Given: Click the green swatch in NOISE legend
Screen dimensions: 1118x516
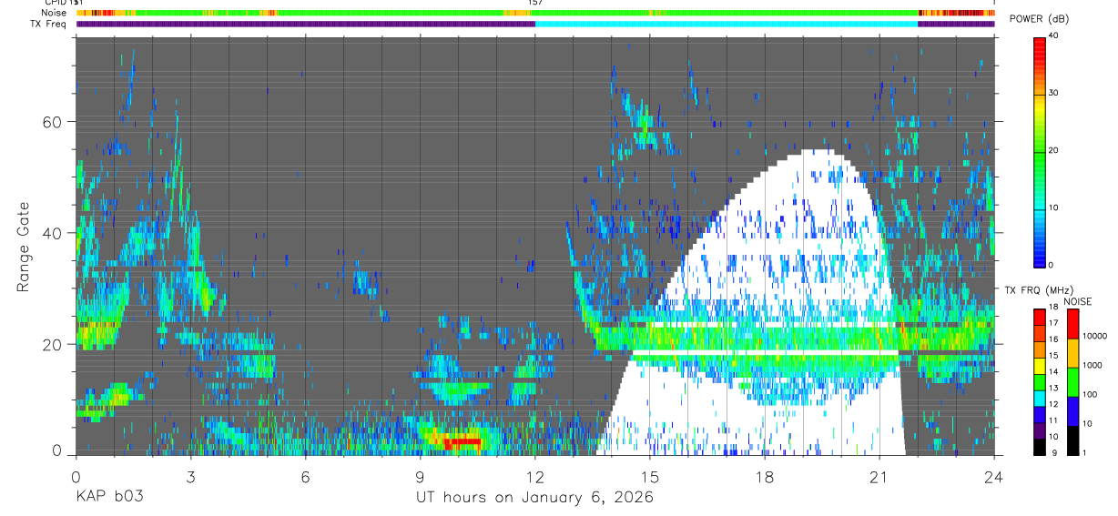Looking at the screenshot, I should pos(1072,381).
